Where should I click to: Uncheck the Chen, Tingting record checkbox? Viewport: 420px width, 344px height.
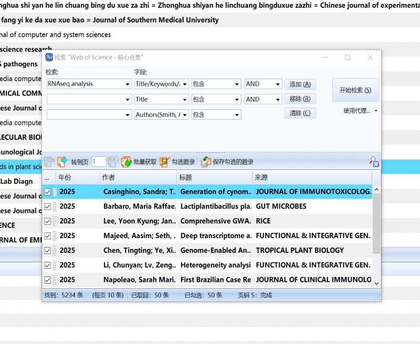click(47, 250)
